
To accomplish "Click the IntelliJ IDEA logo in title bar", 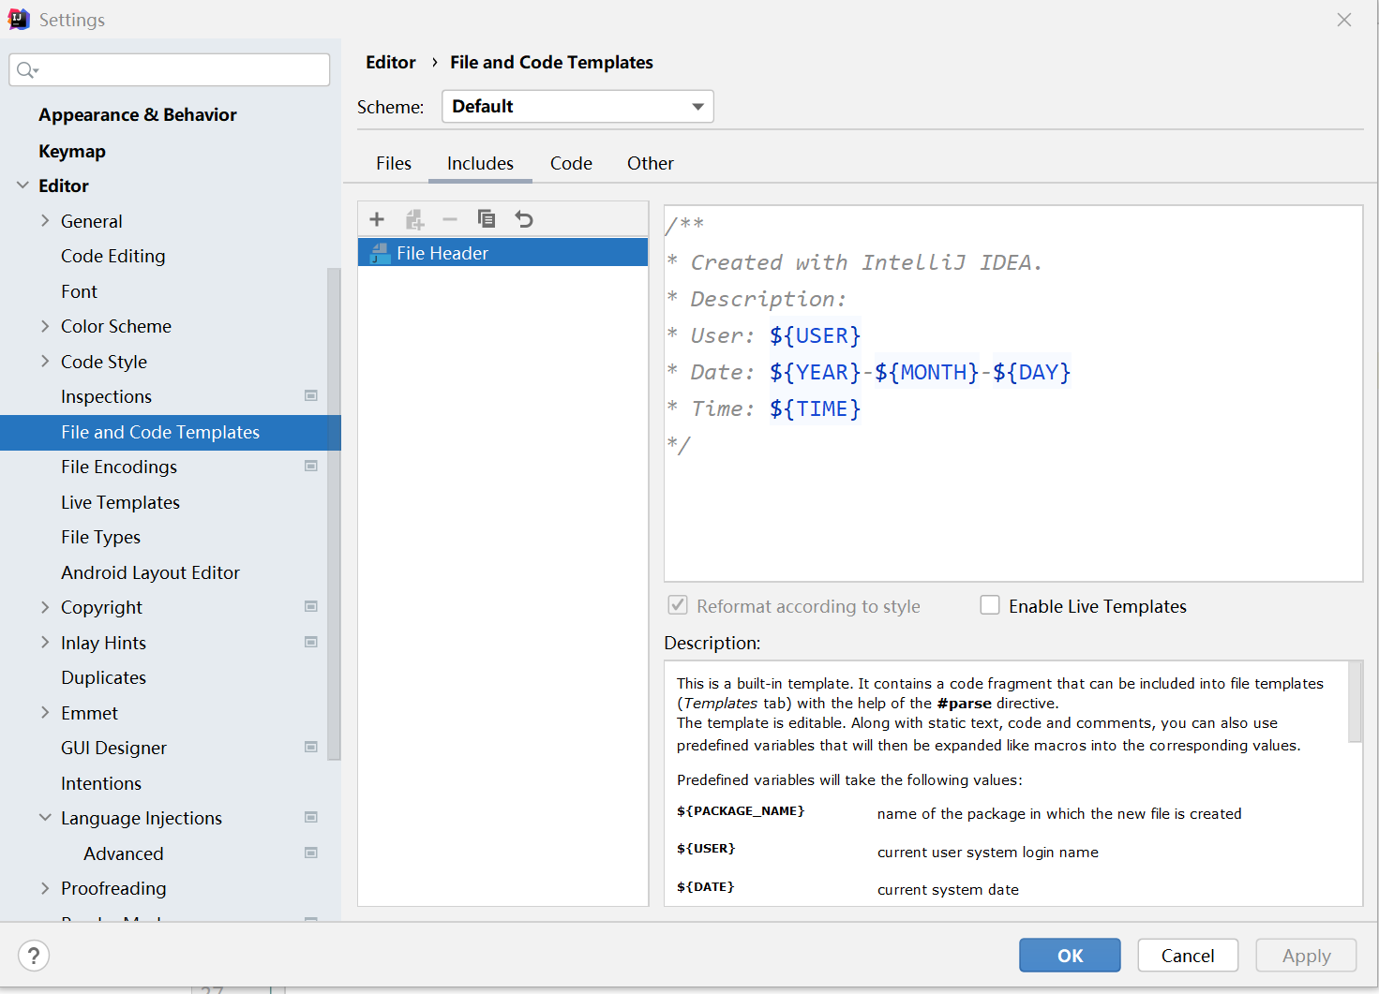I will pyautogui.click(x=19, y=19).
